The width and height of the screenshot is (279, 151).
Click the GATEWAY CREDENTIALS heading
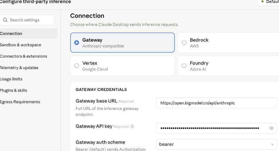click(x=101, y=90)
